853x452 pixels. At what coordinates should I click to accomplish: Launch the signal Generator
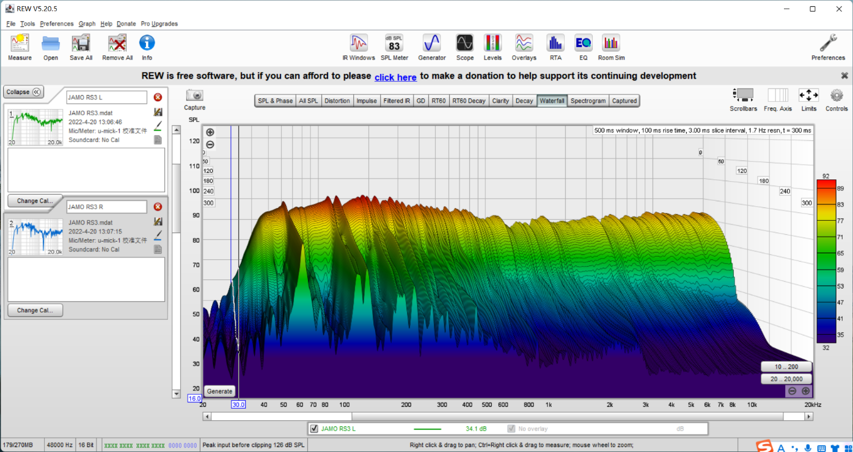click(x=431, y=44)
